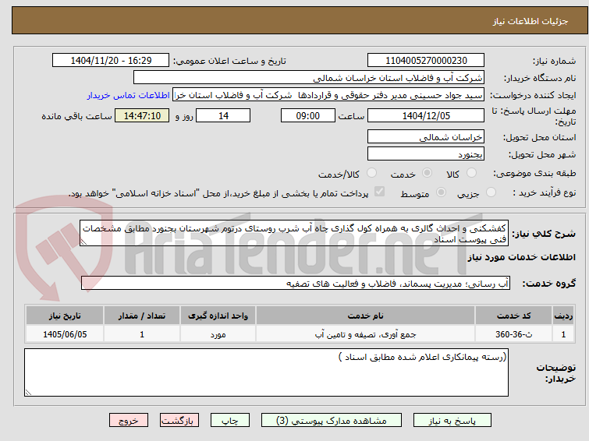
Task: Click the ردیف column header
Action: [x=563, y=316]
